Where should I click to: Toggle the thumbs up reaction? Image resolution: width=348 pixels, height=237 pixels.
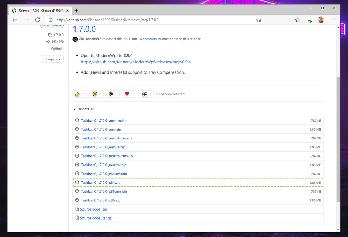click(80, 94)
